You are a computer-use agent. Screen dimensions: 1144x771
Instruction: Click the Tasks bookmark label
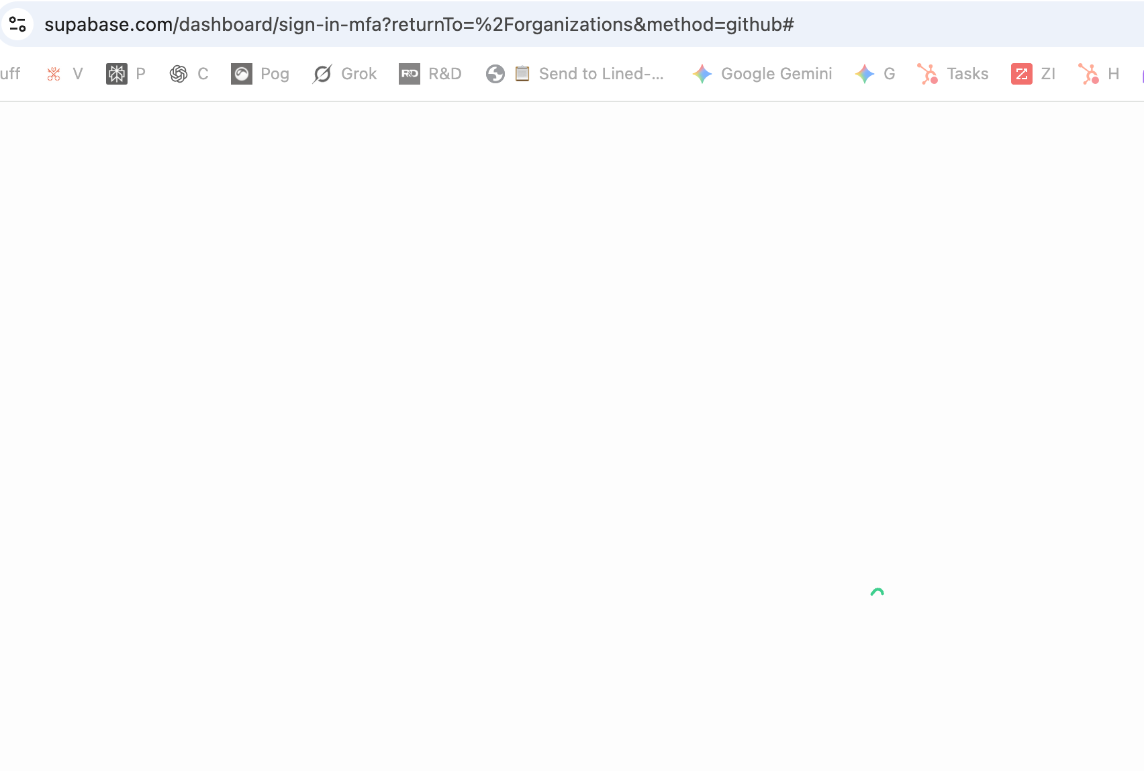(967, 73)
